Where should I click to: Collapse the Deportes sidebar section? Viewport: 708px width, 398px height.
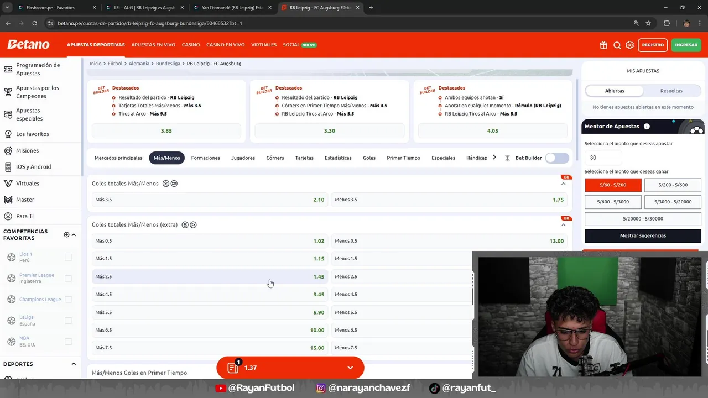[74, 364]
